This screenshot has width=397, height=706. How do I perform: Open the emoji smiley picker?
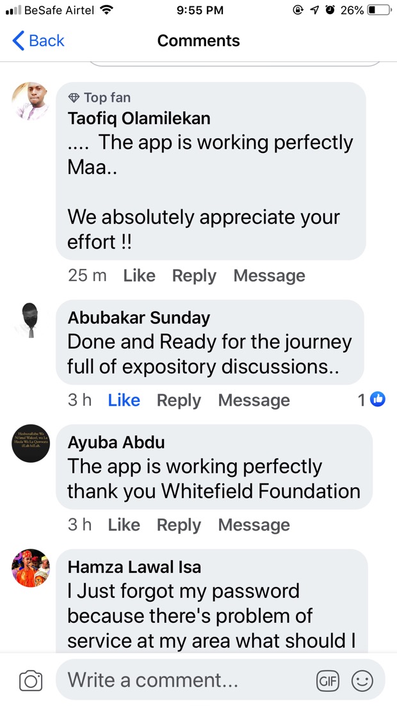(x=362, y=681)
